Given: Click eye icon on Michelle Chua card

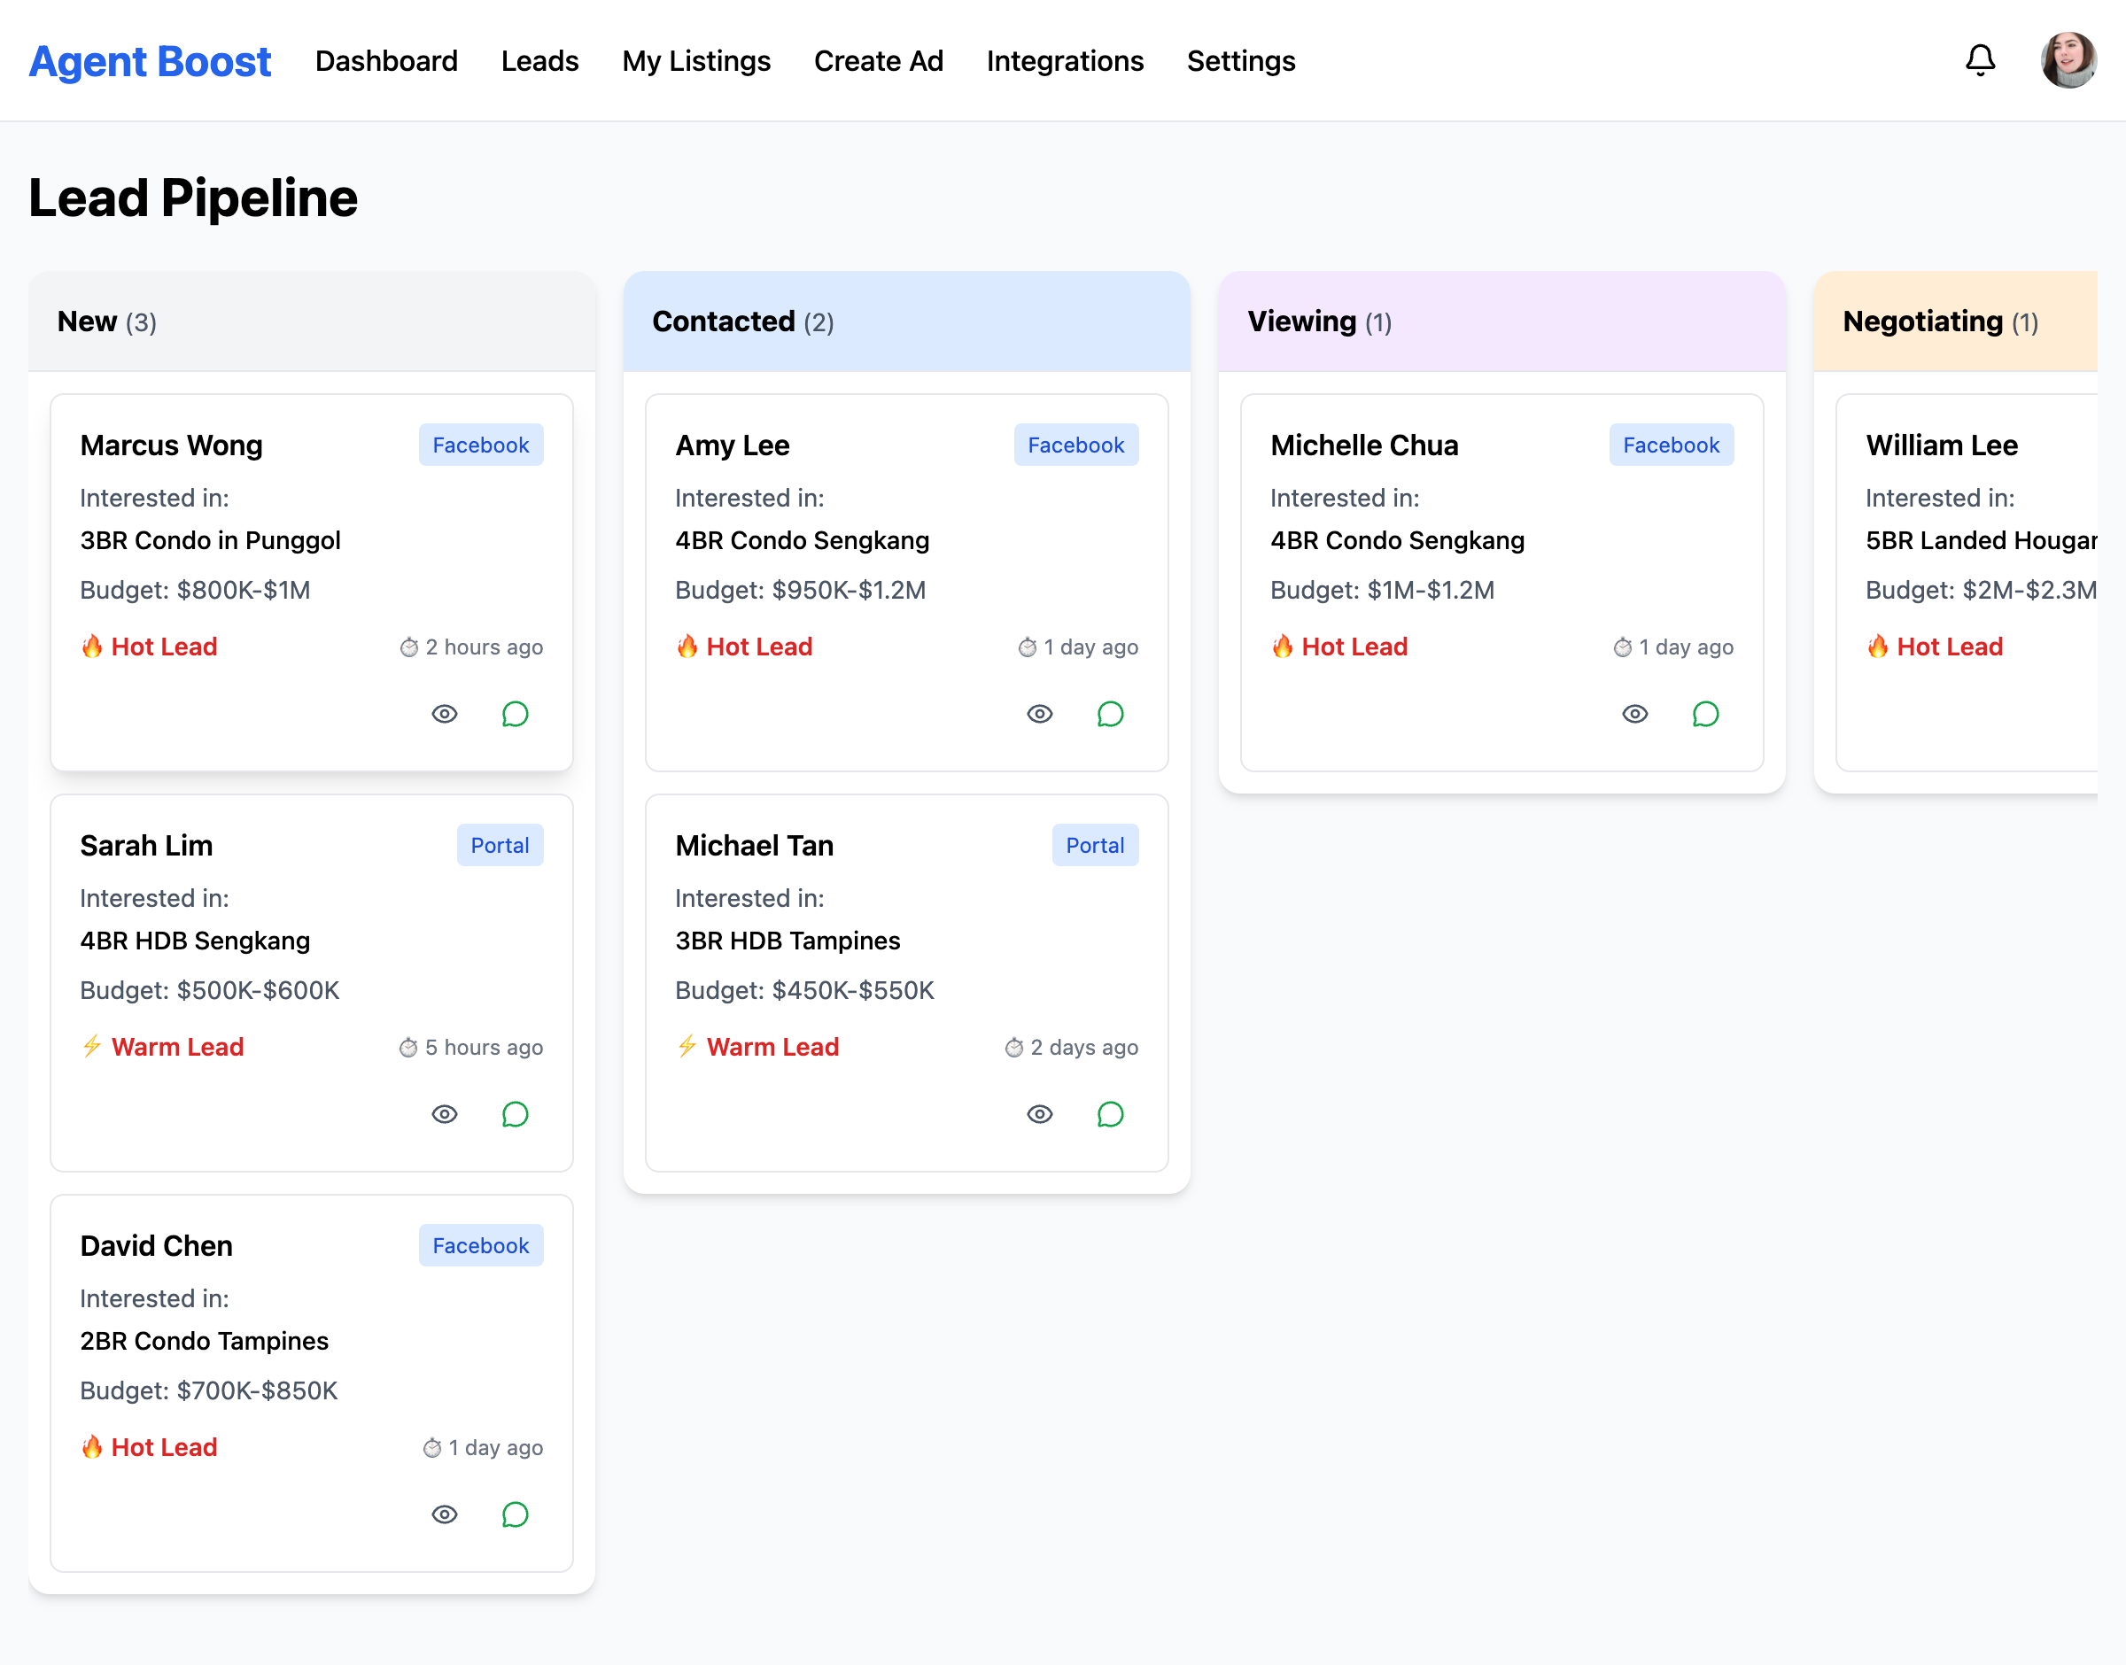Looking at the screenshot, I should click(1634, 715).
